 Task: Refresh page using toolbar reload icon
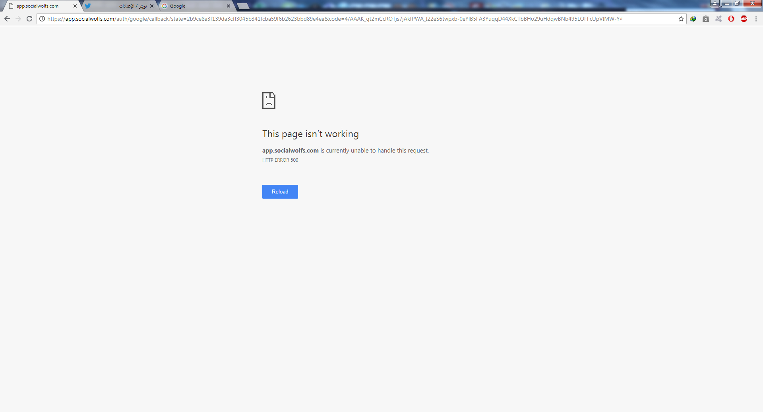click(x=29, y=19)
